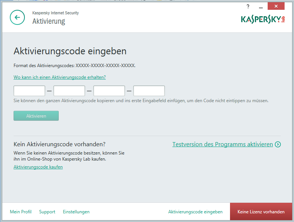The image size is (294, 222).
Task: Click 'Kaspersky Internet Security' header text
Action: [x=55, y=13]
